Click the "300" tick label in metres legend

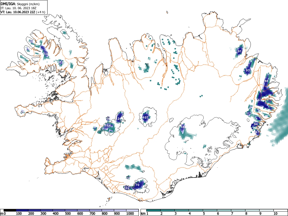click(x=43, y=214)
